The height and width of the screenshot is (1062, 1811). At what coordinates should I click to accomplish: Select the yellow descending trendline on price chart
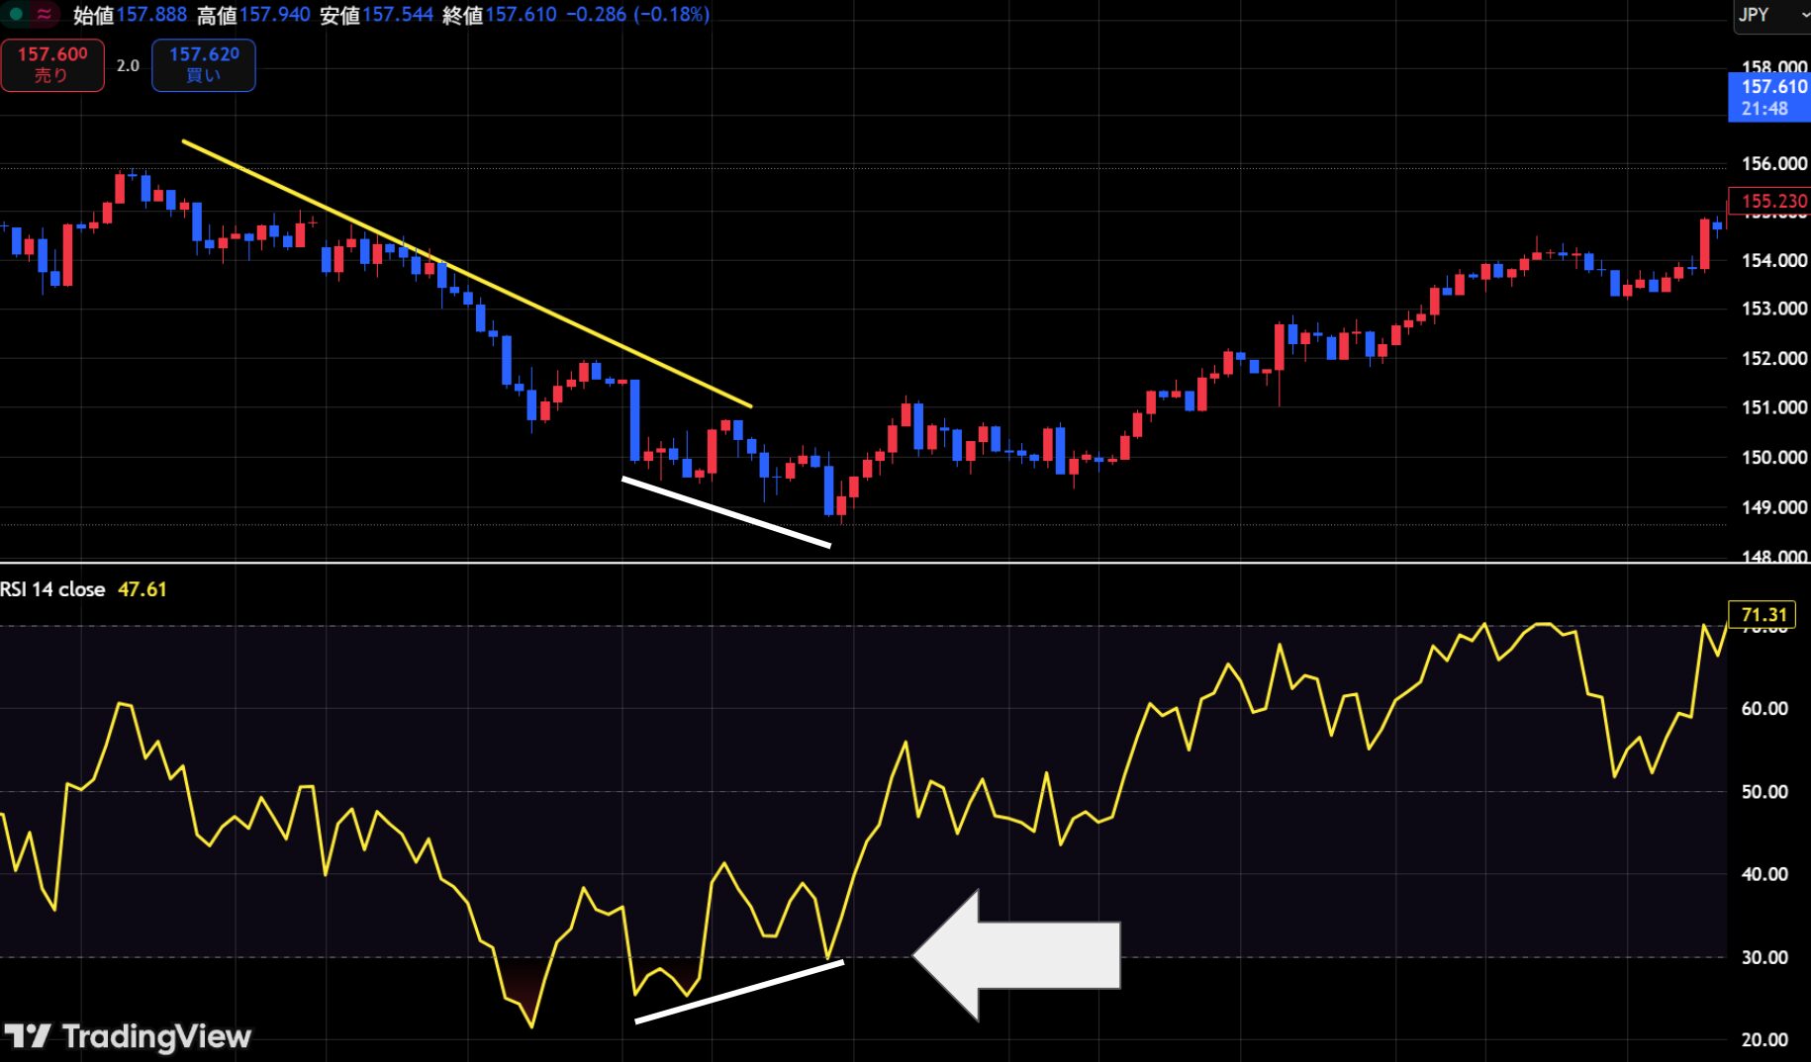(466, 274)
